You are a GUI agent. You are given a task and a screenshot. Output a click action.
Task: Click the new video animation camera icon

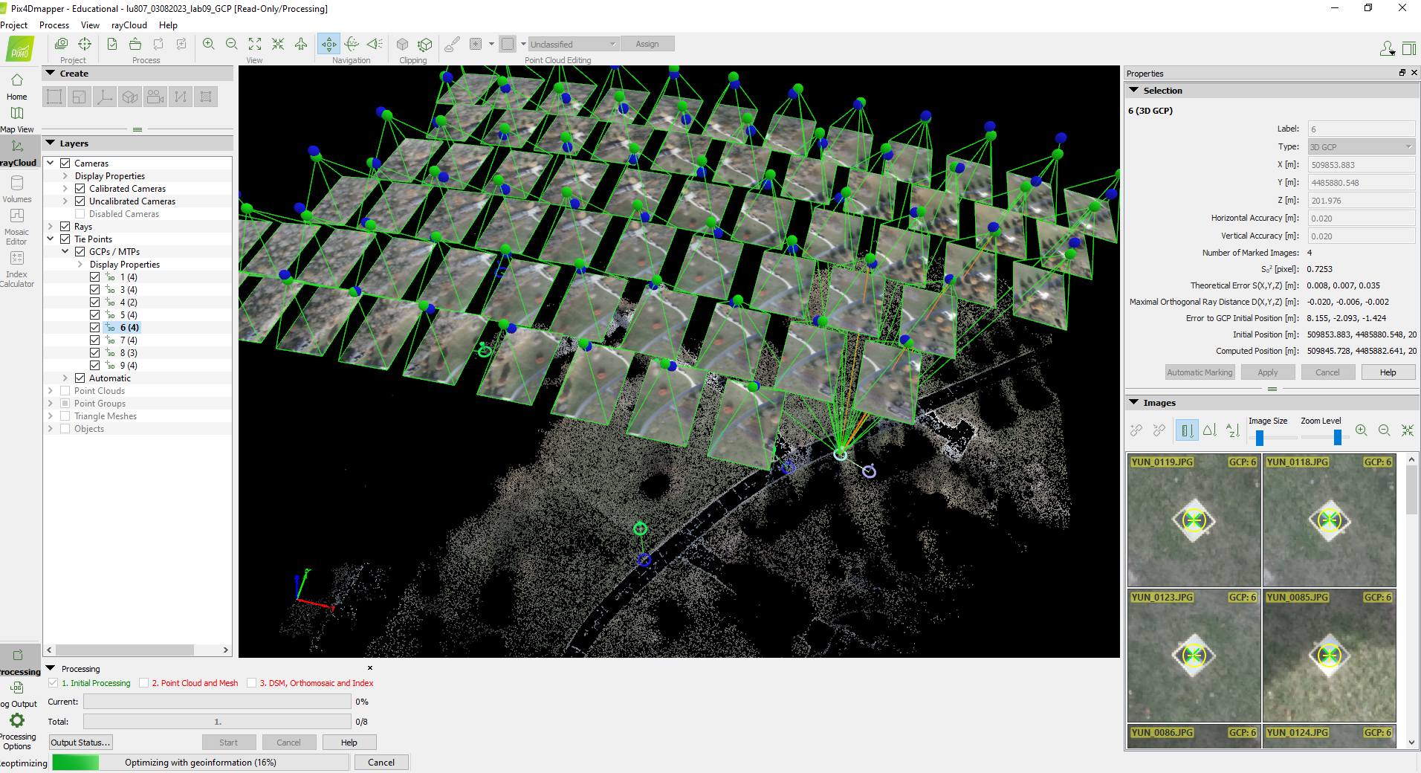click(x=155, y=97)
